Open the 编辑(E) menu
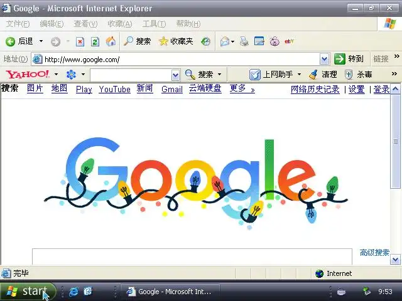 tap(52, 24)
